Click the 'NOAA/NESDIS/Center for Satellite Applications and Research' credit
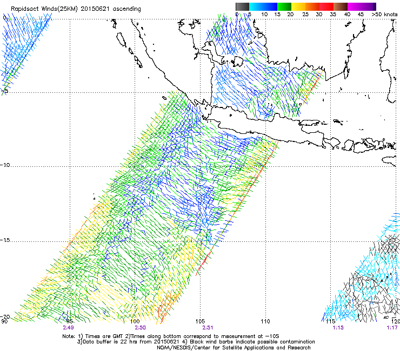The height and width of the screenshot is (351, 400). click(x=234, y=348)
